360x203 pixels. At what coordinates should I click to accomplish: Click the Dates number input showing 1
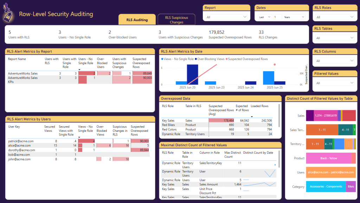(277, 17)
